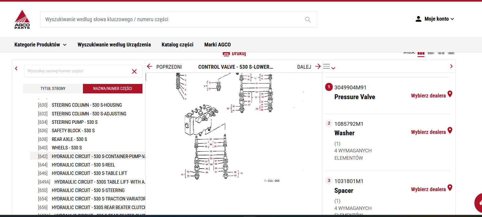Open HYDRAULIC CIRCUIT - 530 S-REEL page
This screenshot has width=482, height=217.
83,165
